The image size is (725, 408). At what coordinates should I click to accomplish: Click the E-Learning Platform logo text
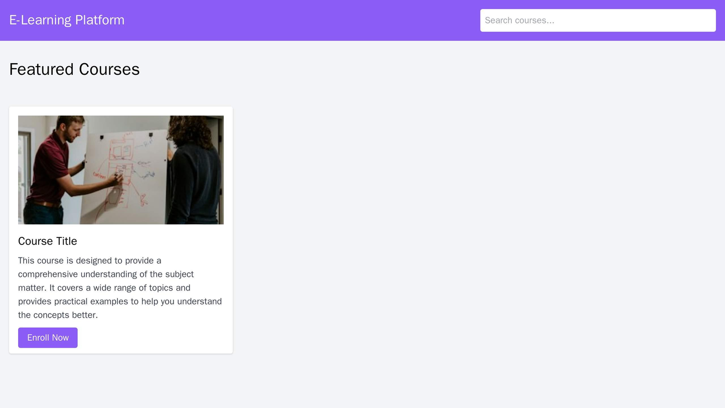point(67,20)
